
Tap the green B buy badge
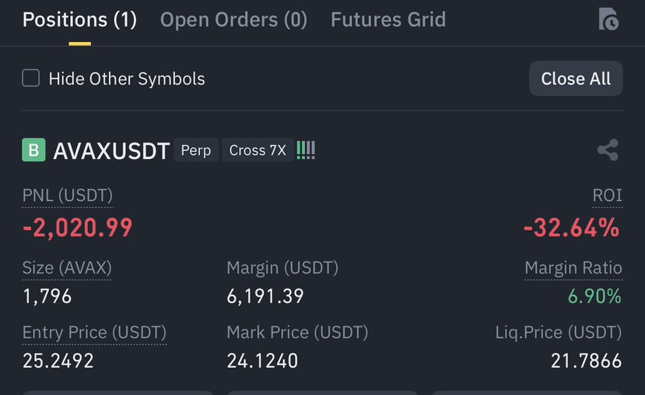pyautogui.click(x=33, y=150)
